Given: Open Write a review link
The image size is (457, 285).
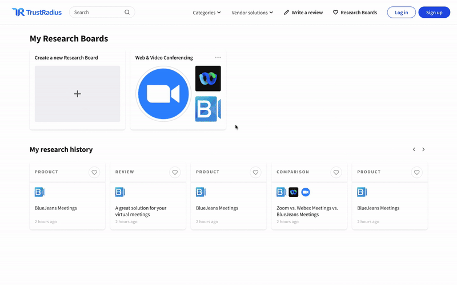Looking at the screenshot, I should point(307,13).
